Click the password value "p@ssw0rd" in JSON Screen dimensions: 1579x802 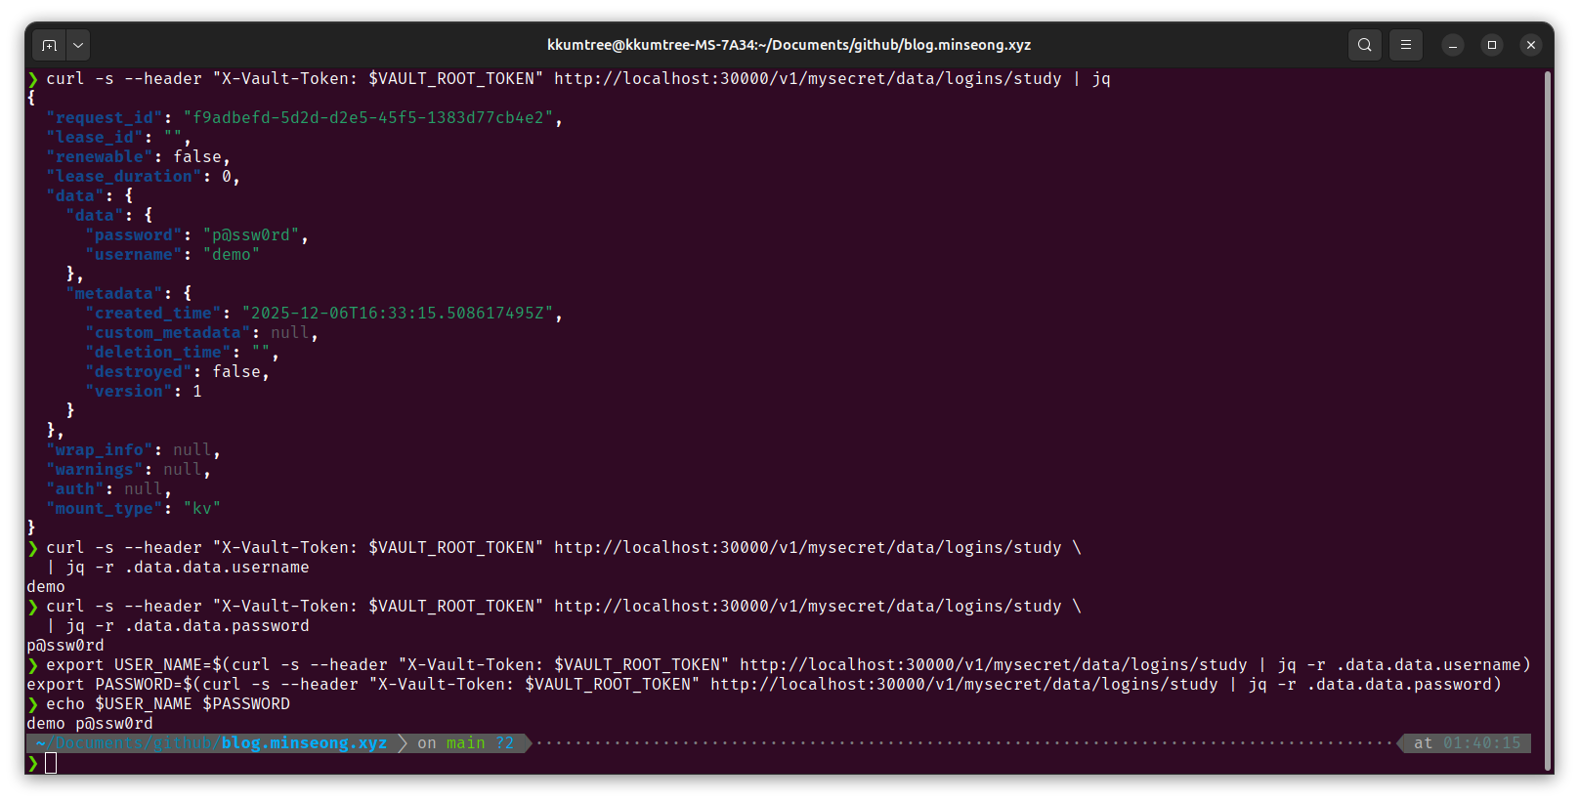(251, 235)
